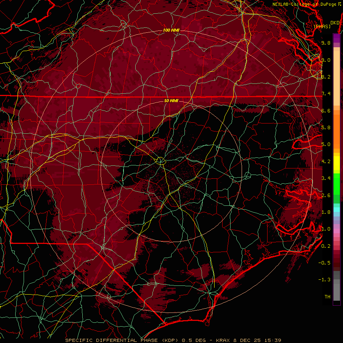Click the -1.3 color scale label
This screenshot has height=343, width=343.
point(324,280)
